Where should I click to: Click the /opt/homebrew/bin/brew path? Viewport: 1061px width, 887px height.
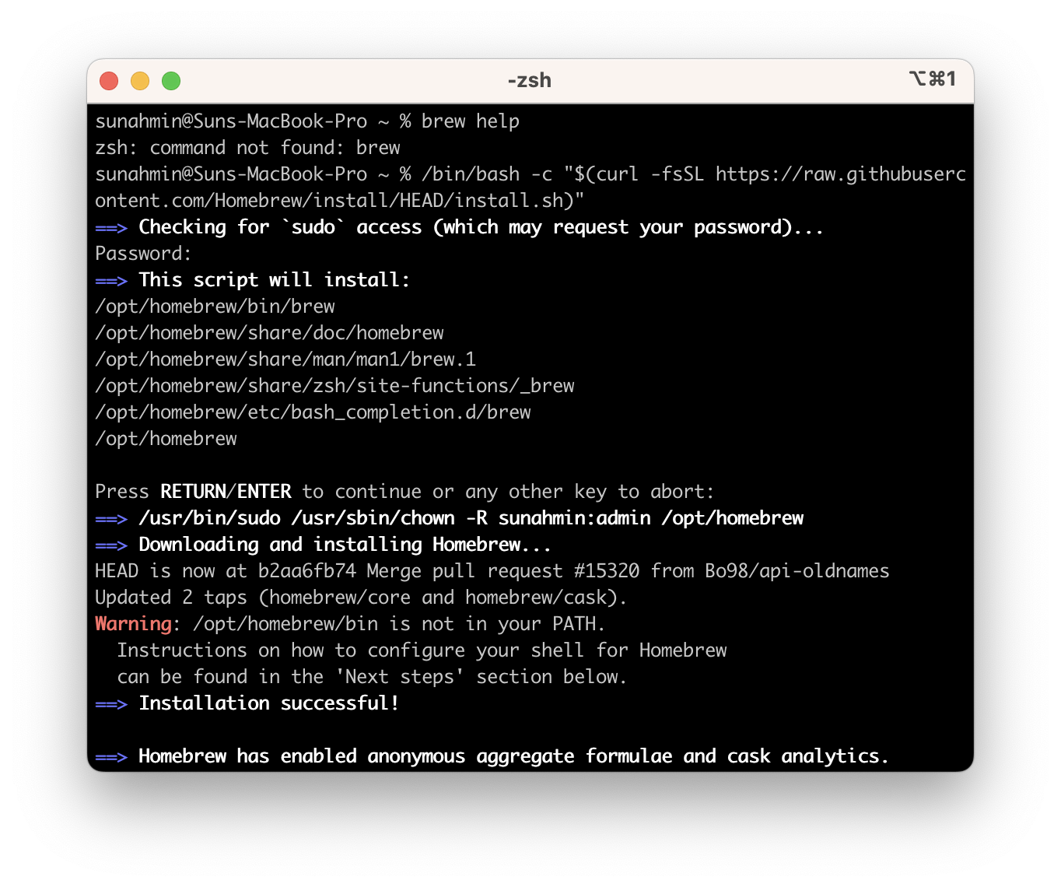point(215,307)
